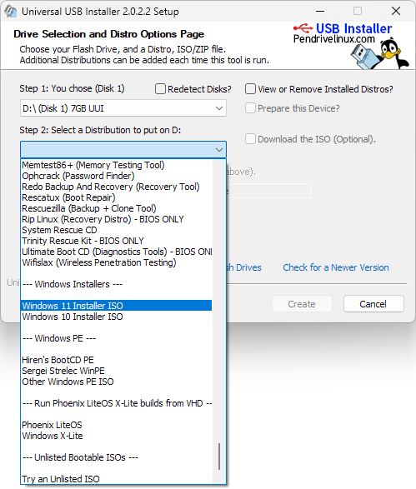Click the --- Windows Installers --- header row
This screenshot has width=416, height=489.
(116, 284)
